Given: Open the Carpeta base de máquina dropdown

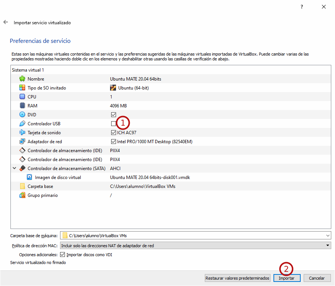Looking at the screenshot, I should 328,236.
